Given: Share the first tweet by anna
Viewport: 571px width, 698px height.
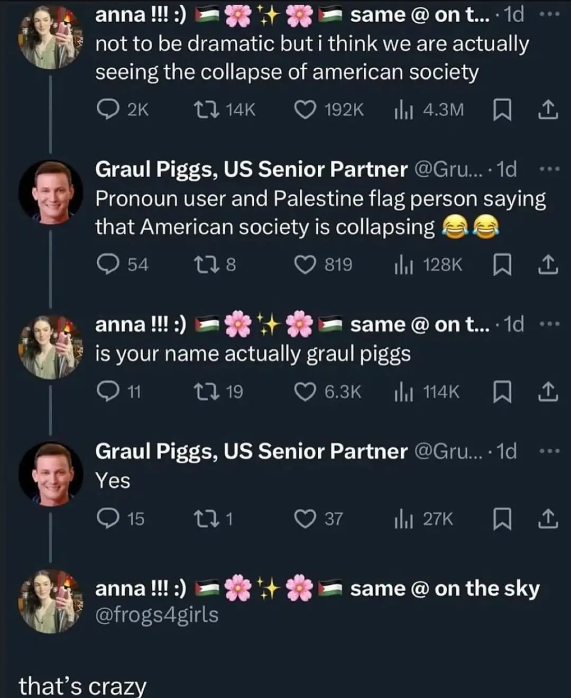Looking at the screenshot, I should coord(548,110).
